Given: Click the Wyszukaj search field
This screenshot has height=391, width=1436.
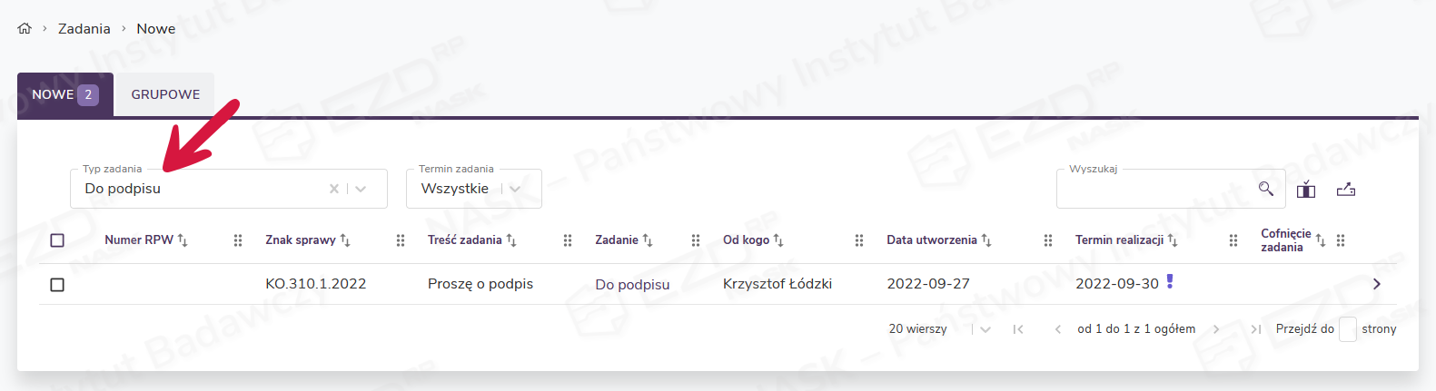Looking at the screenshot, I should tap(1154, 189).
